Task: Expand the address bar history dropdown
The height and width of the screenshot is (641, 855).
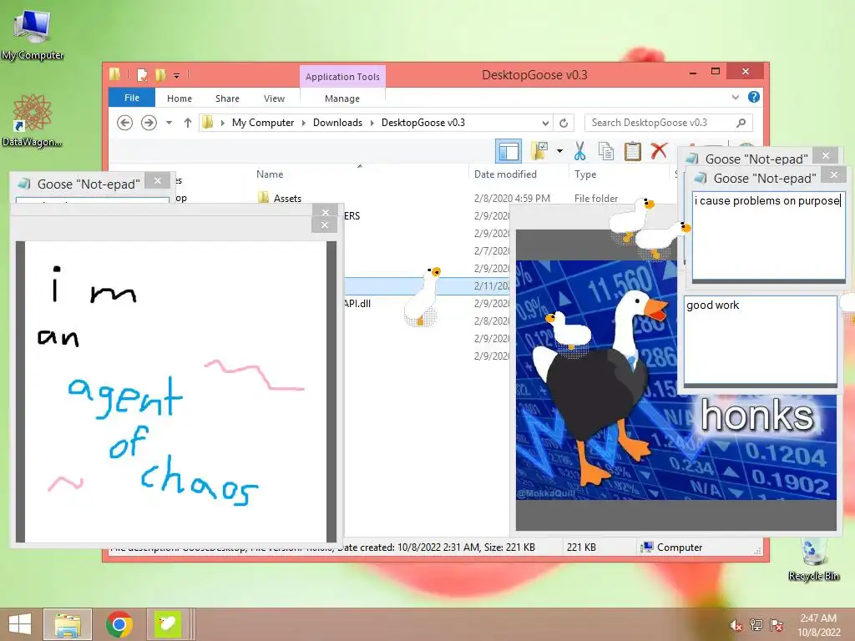Action: 545,123
